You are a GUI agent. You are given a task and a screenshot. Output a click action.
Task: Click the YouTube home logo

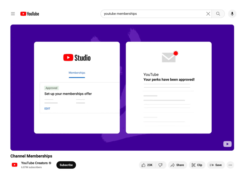[x=30, y=14]
